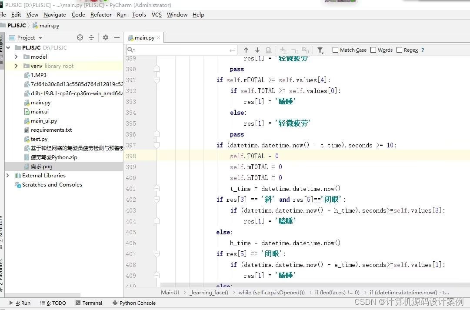Expand the model folder
This screenshot has width=470, height=310.
(16, 57)
